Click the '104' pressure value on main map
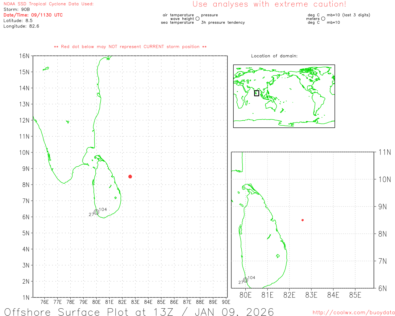Image resolution: width=395 pixels, height=316 pixels. [103, 209]
